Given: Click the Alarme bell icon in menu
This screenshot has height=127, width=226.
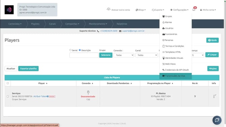Looking at the screenshot, I should 164,22.
